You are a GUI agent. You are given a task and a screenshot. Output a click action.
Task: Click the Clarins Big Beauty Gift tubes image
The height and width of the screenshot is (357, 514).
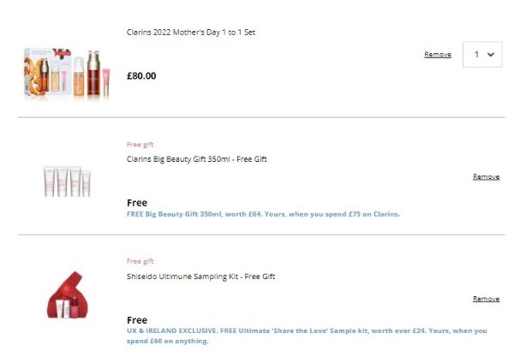click(x=68, y=181)
